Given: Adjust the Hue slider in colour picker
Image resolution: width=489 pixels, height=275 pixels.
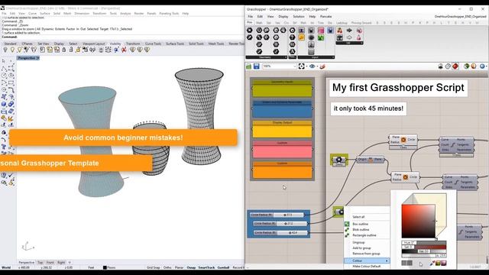Looking at the screenshot, I should click(424, 242).
